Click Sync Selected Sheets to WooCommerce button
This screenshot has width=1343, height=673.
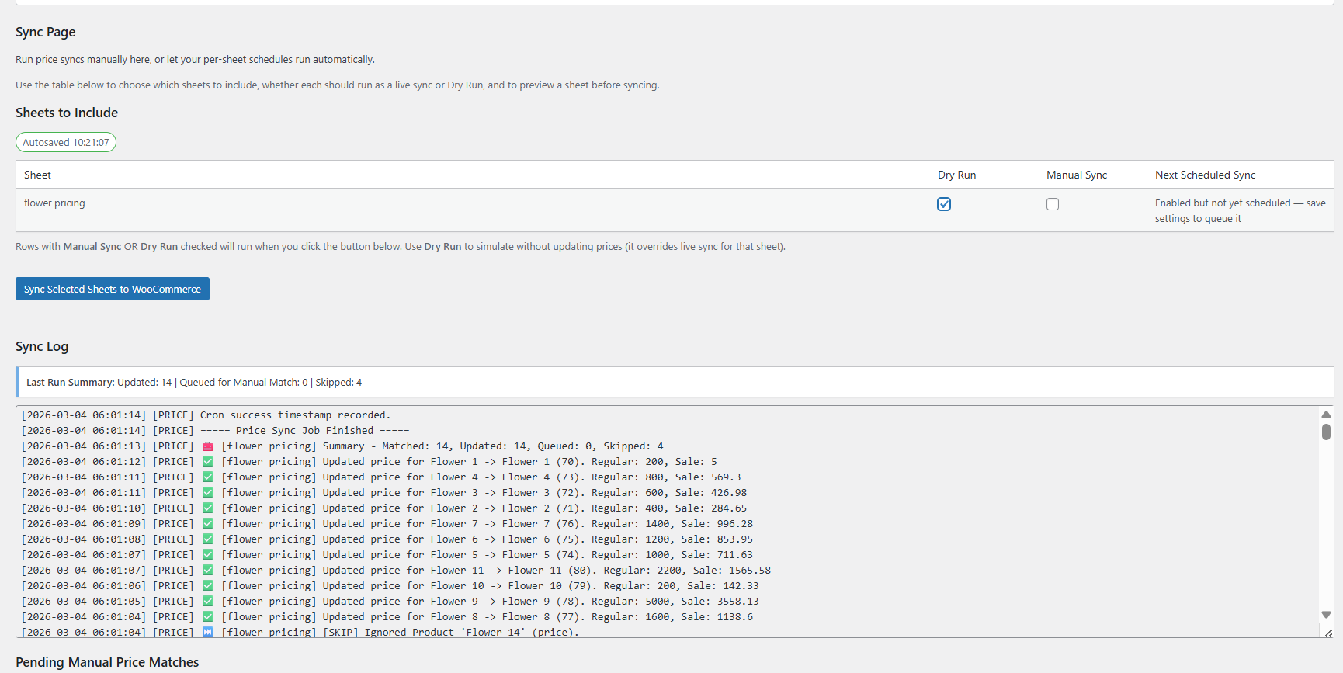113,289
